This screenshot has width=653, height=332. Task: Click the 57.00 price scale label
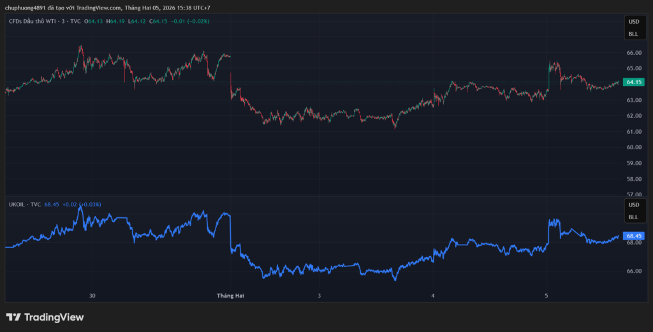[633, 194]
